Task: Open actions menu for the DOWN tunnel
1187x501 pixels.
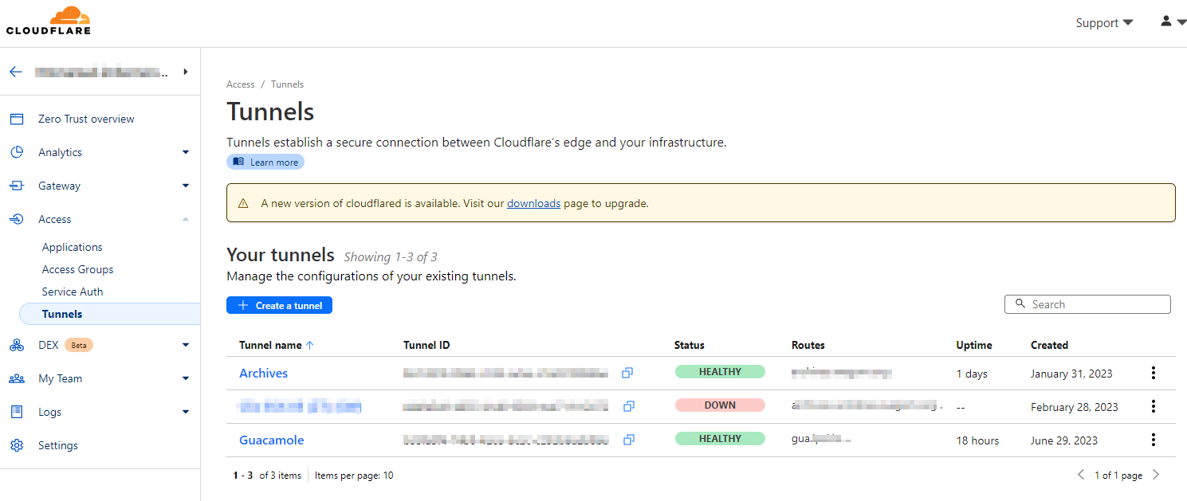Action: pyautogui.click(x=1153, y=406)
